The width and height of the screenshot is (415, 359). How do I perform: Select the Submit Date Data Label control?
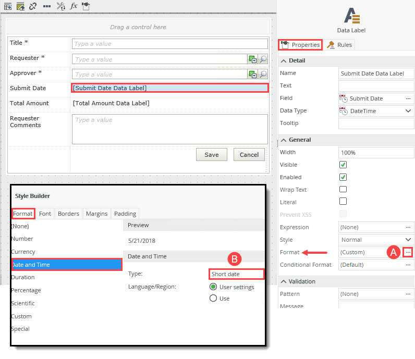point(170,88)
